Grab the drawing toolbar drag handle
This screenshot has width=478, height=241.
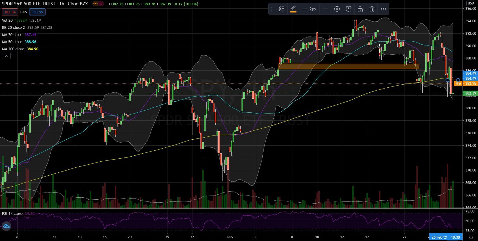pos(272,9)
